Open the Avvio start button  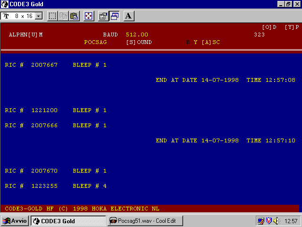(15, 221)
